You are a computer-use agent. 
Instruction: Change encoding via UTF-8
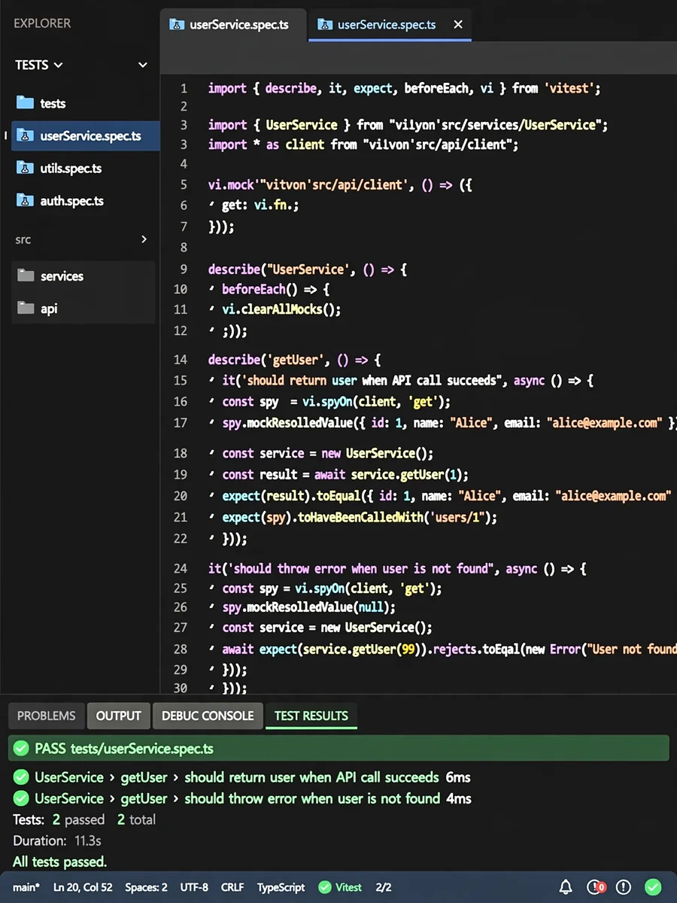pos(194,887)
